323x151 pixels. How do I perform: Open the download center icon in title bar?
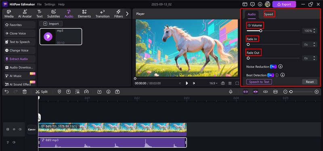tap(260, 4)
